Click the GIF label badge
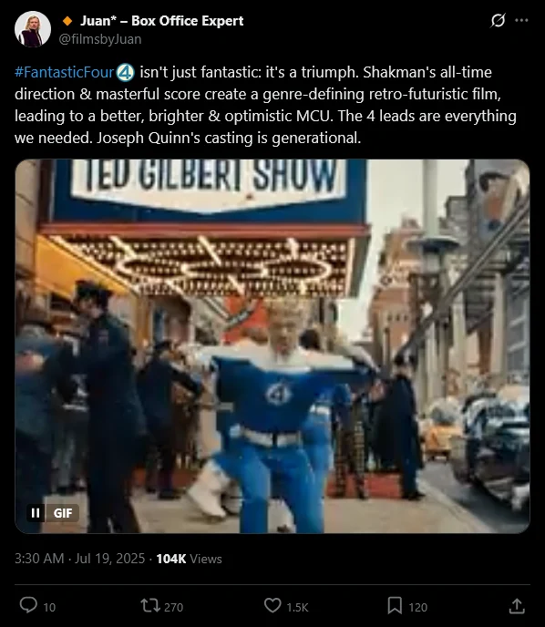Screen dimensions: 545x627 [63, 513]
